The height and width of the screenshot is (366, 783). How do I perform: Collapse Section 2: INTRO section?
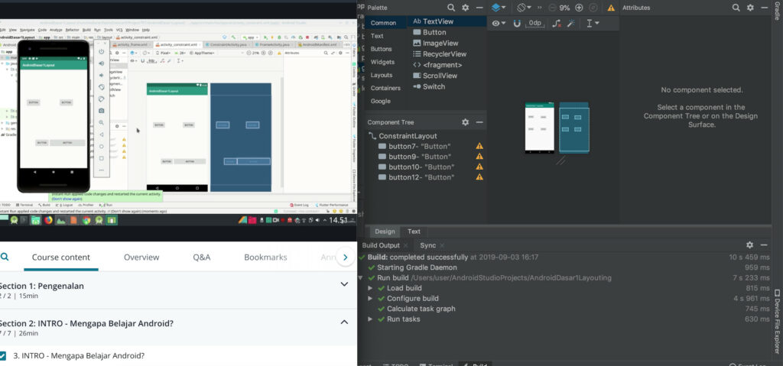(344, 322)
